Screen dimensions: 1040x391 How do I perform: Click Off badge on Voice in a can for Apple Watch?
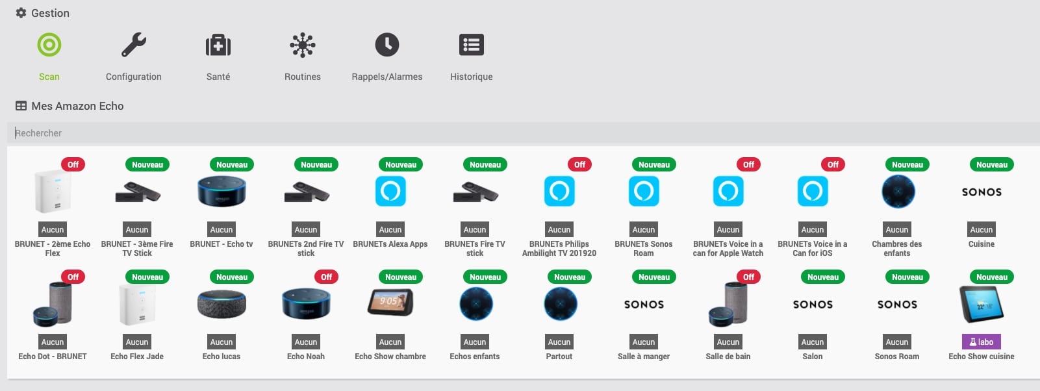click(x=748, y=164)
